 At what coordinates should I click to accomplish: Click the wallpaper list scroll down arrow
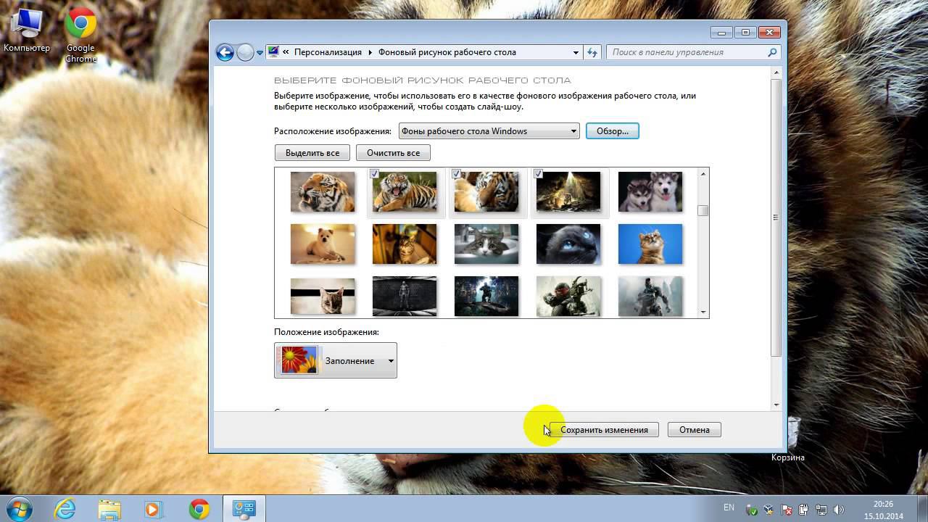703,312
